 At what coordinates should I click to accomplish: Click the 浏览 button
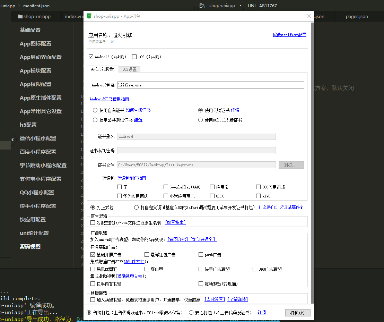291,165
